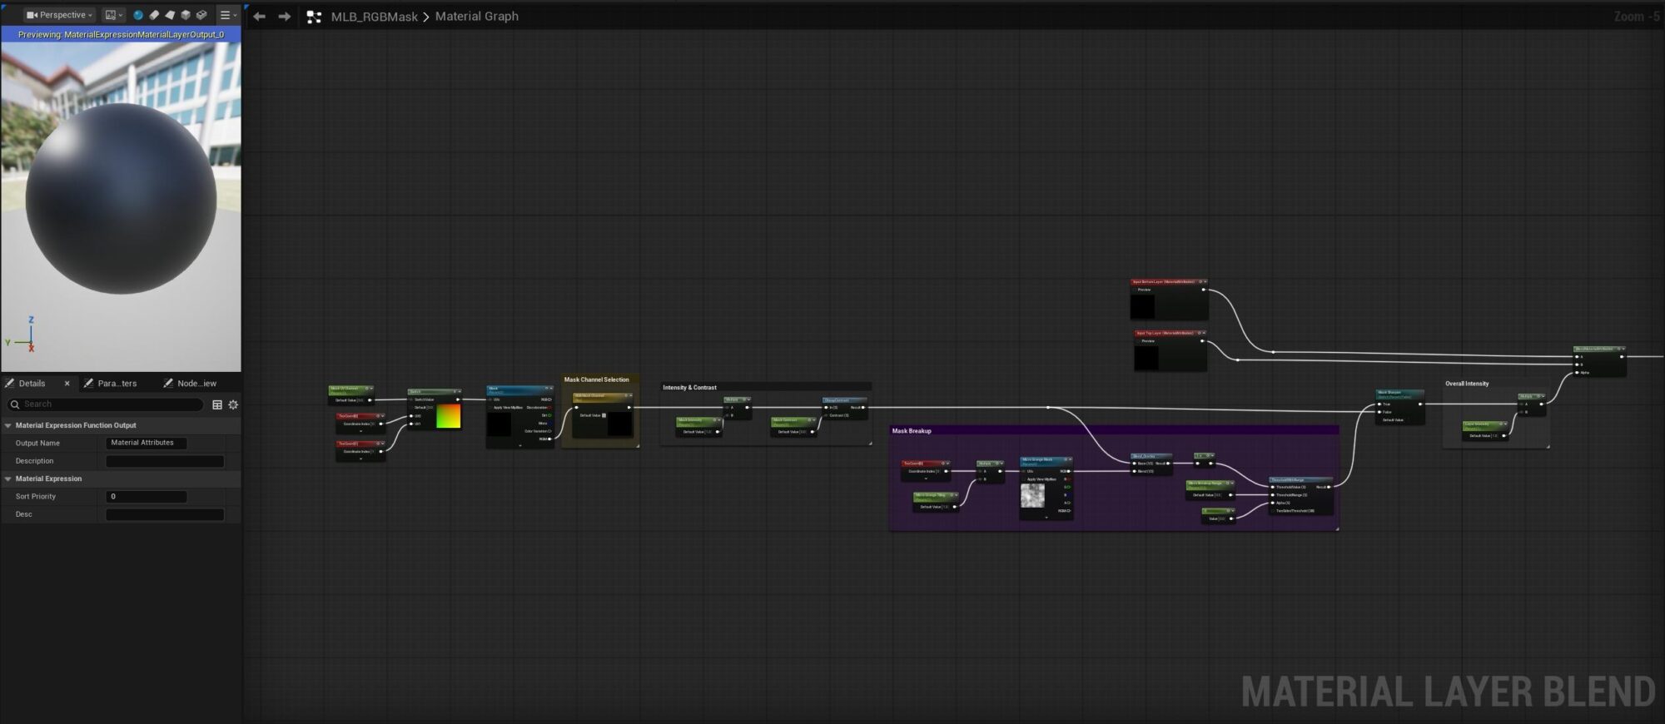Close the Details tab
This screenshot has height=724, width=1665.
click(67, 384)
